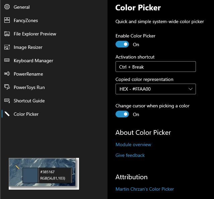The height and width of the screenshot is (199, 214).
Task: Click the #385167 color swatch in preview
Action: point(30,175)
